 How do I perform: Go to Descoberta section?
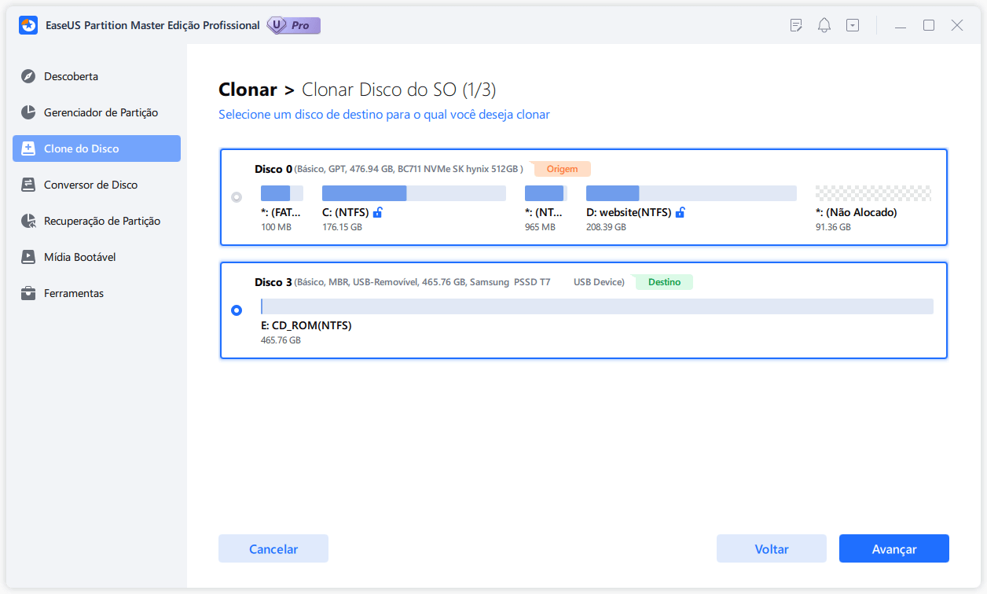tap(97, 76)
